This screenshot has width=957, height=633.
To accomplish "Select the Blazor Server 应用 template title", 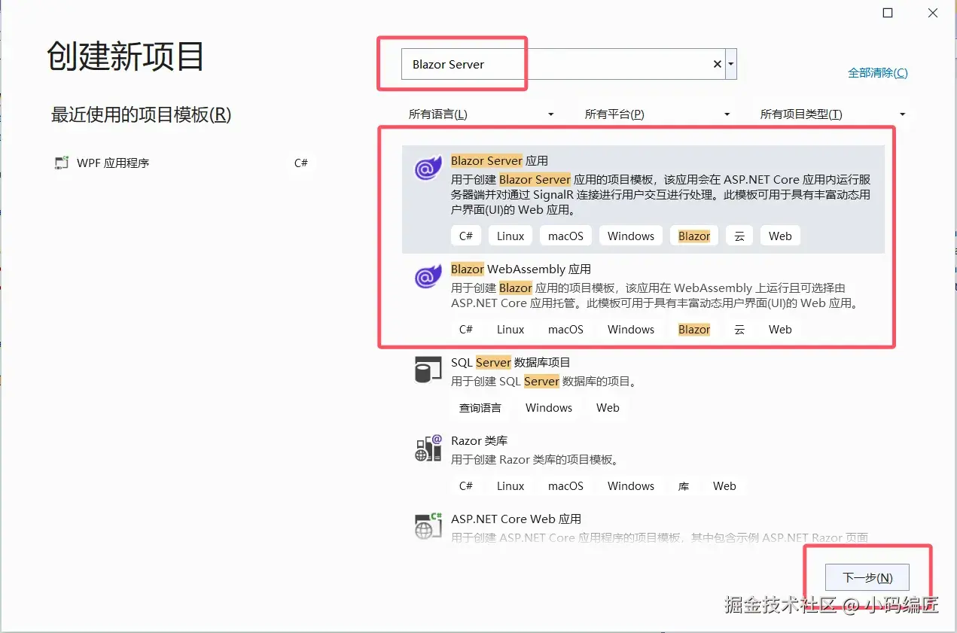I will [499, 160].
